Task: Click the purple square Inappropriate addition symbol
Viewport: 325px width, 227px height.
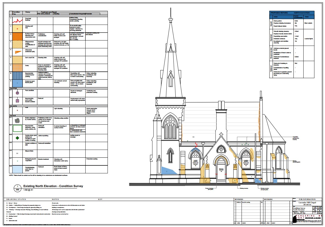Action: [x=17, y=101]
